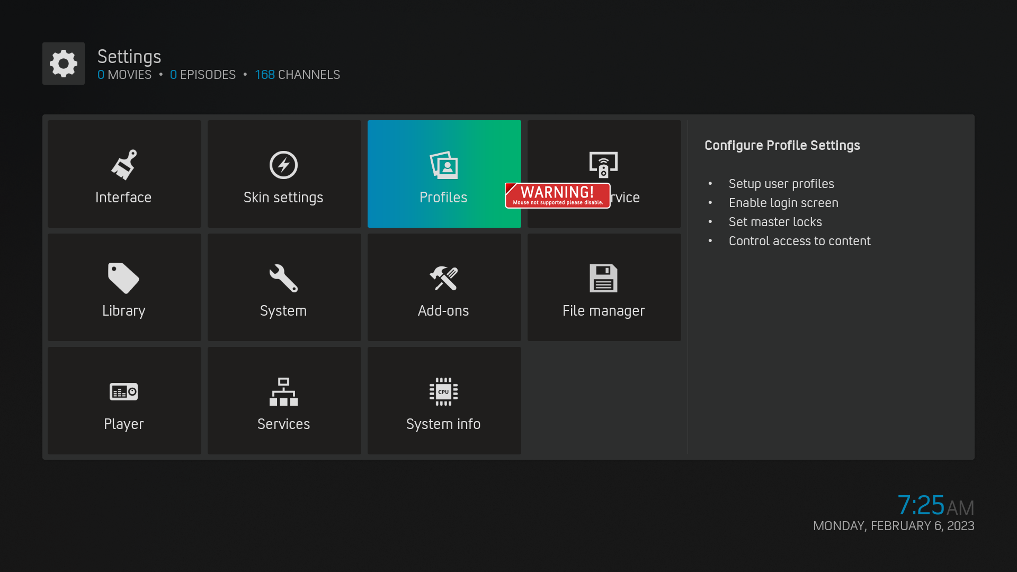This screenshot has width=1017, height=572.
Task: Open Add-ons hammer and screwdriver icon
Action: click(444, 278)
